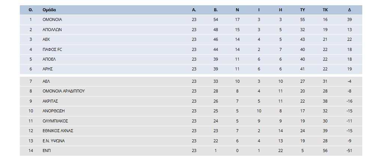378x164 pixels.
Task: Click the ΑΝΟΡΘΩΣΗ team name
Action: [x=52, y=111]
